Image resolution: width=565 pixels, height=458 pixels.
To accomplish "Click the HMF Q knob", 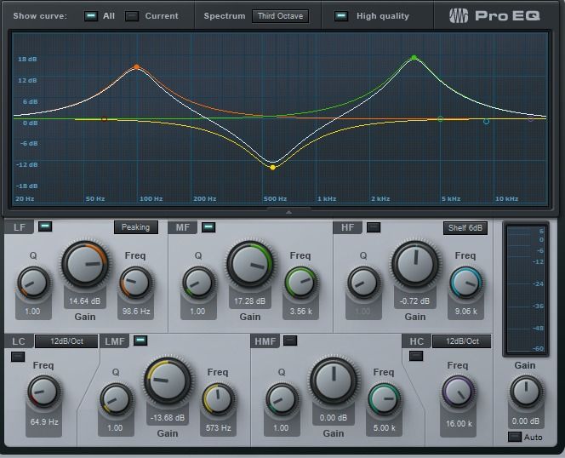I will coord(282,400).
